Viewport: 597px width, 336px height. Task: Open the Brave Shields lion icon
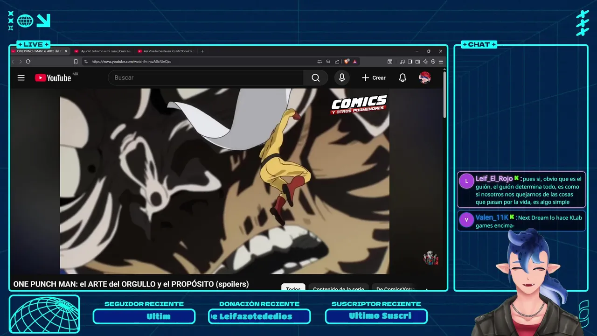coord(347,62)
